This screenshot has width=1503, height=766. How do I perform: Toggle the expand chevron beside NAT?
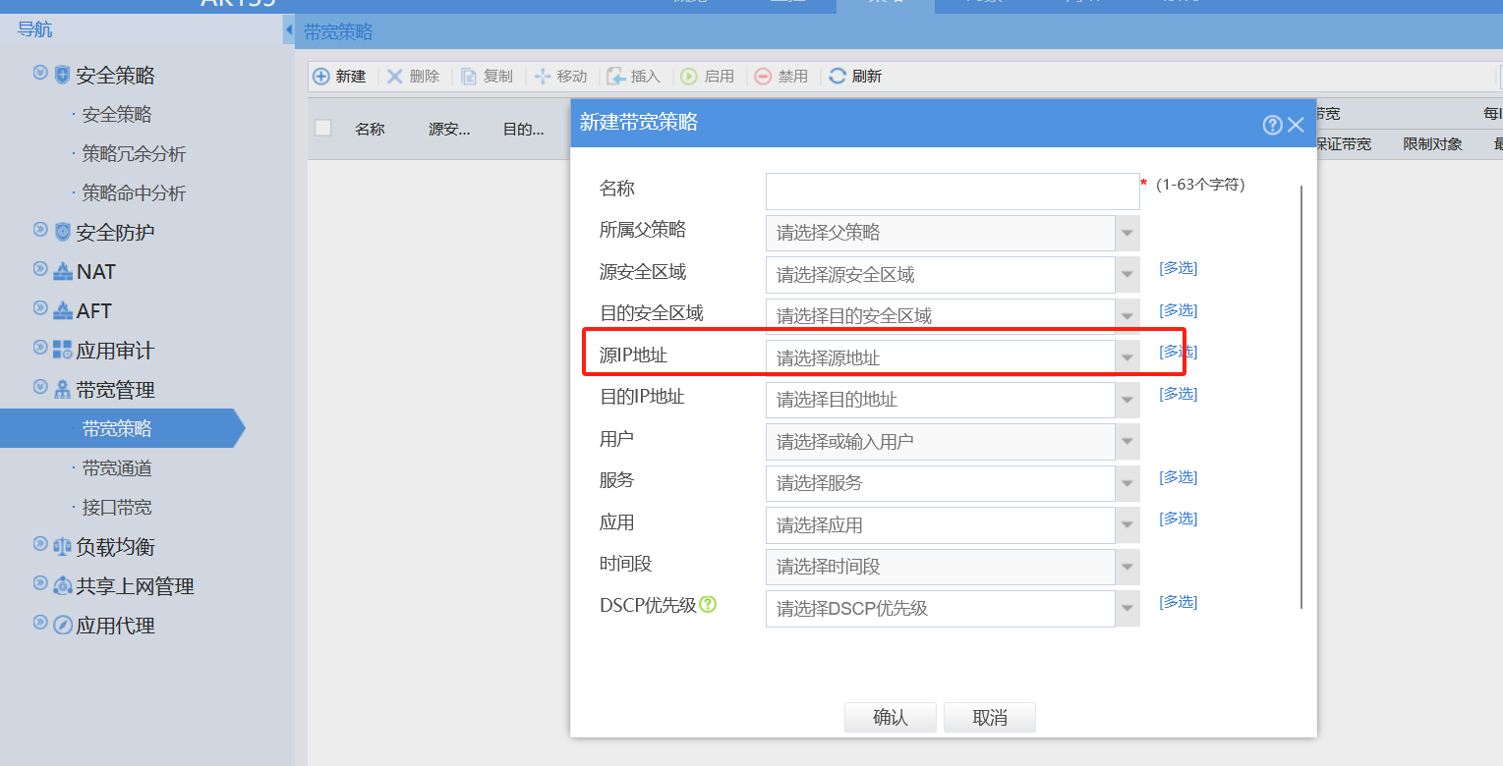(x=40, y=269)
